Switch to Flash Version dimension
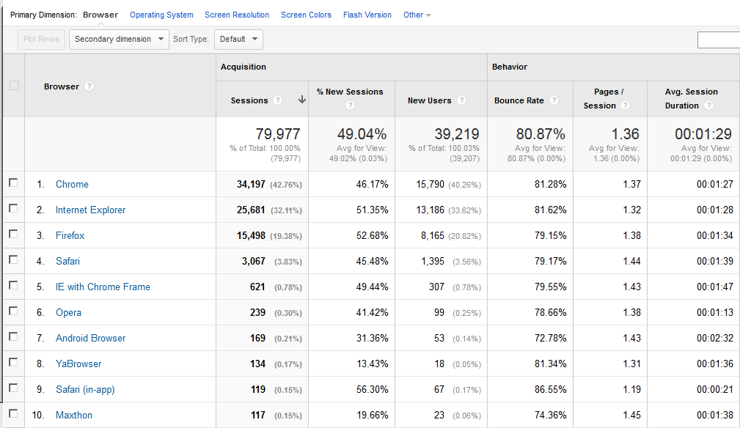This screenshot has height=428, width=740. [x=367, y=15]
